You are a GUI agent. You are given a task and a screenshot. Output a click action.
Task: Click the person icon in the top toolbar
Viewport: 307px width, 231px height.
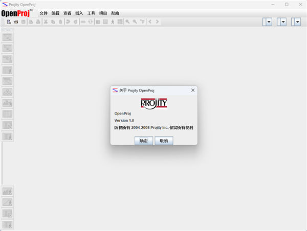113,21
